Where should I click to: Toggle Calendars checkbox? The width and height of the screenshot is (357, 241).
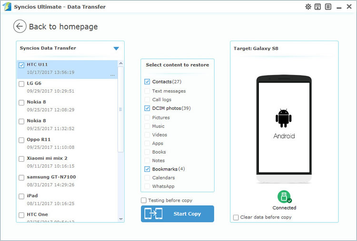coord(147,178)
